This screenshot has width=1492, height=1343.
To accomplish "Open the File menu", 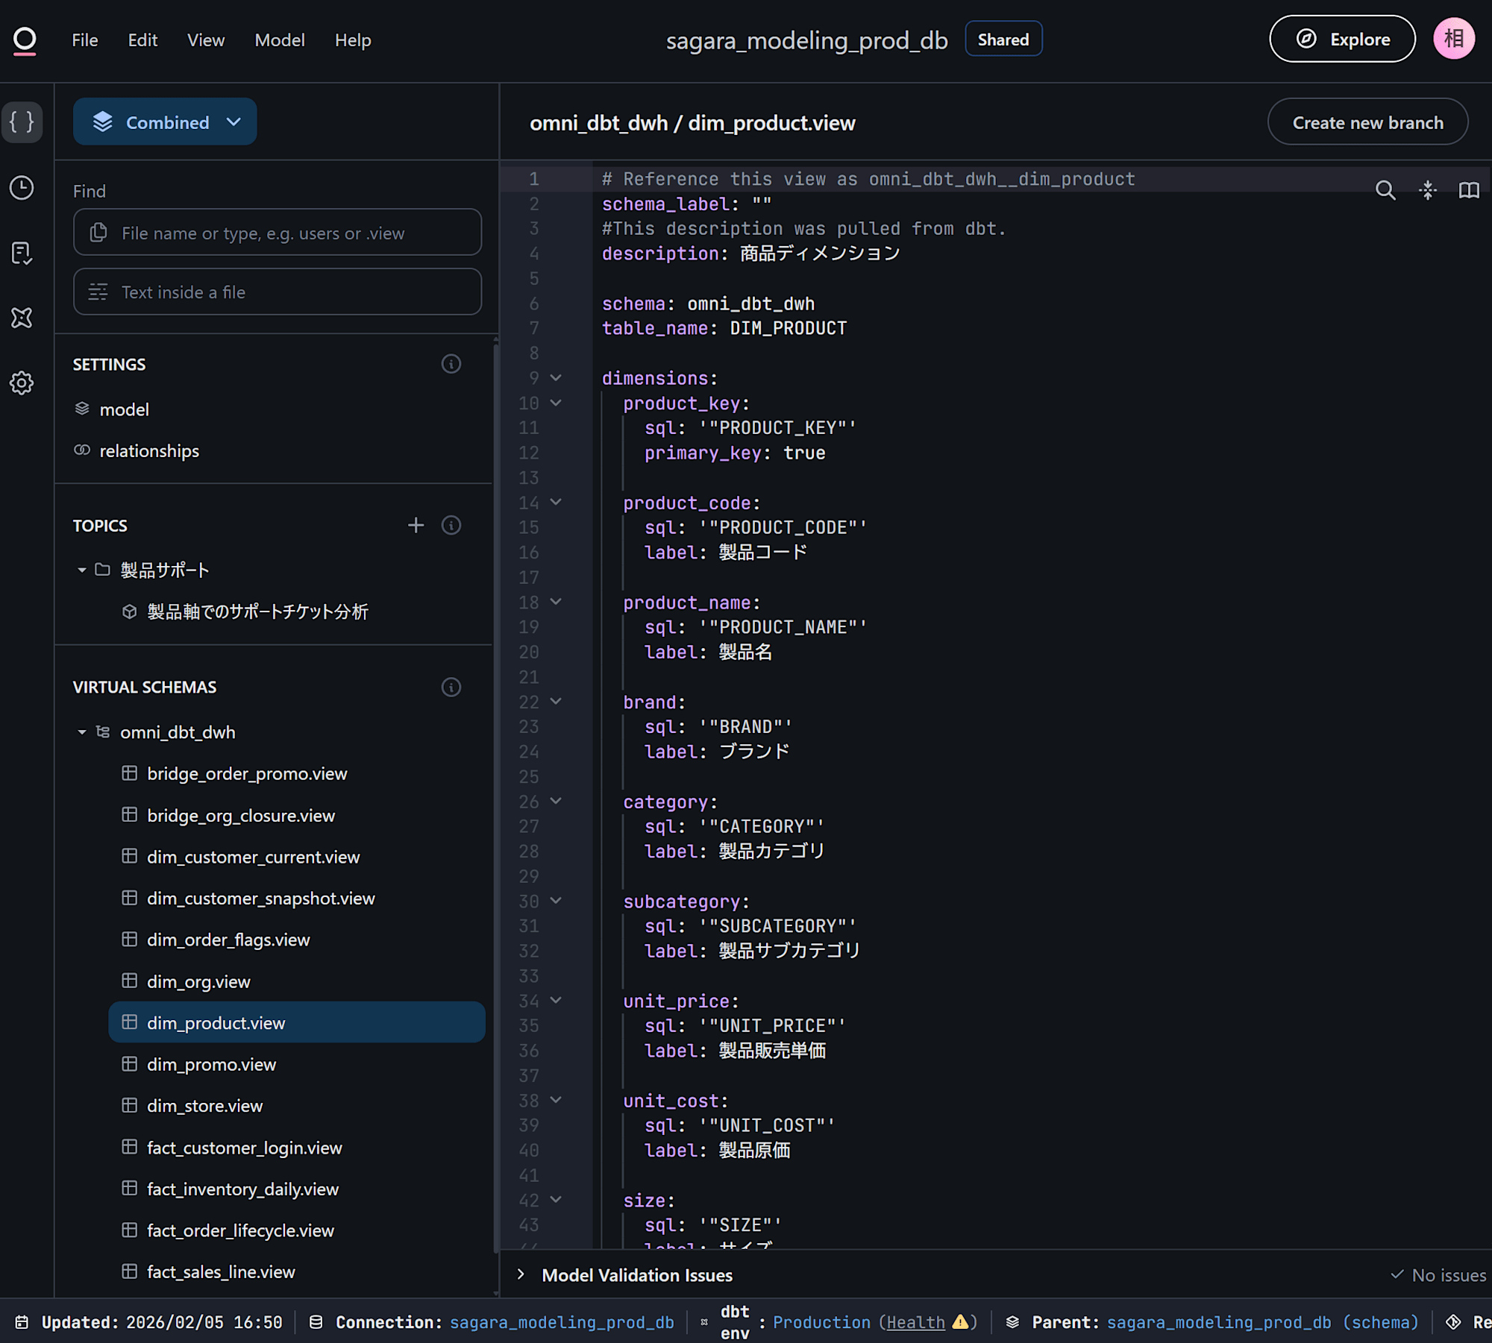I will pyautogui.click(x=84, y=40).
